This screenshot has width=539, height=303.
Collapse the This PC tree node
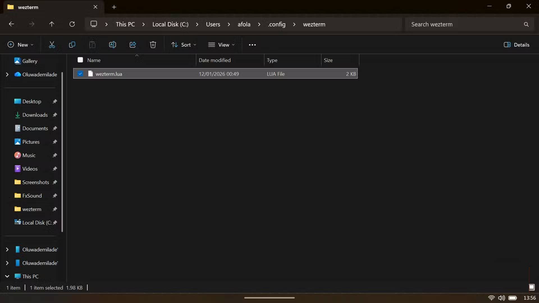tap(7, 276)
